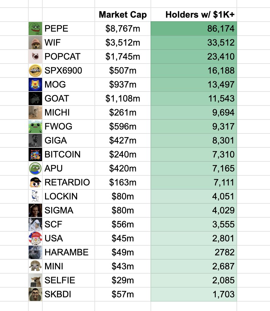Image resolution: width=270 pixels, height=311 pixels.
Task: Click the PEPE frog token icon
Action: coord(35,29)
